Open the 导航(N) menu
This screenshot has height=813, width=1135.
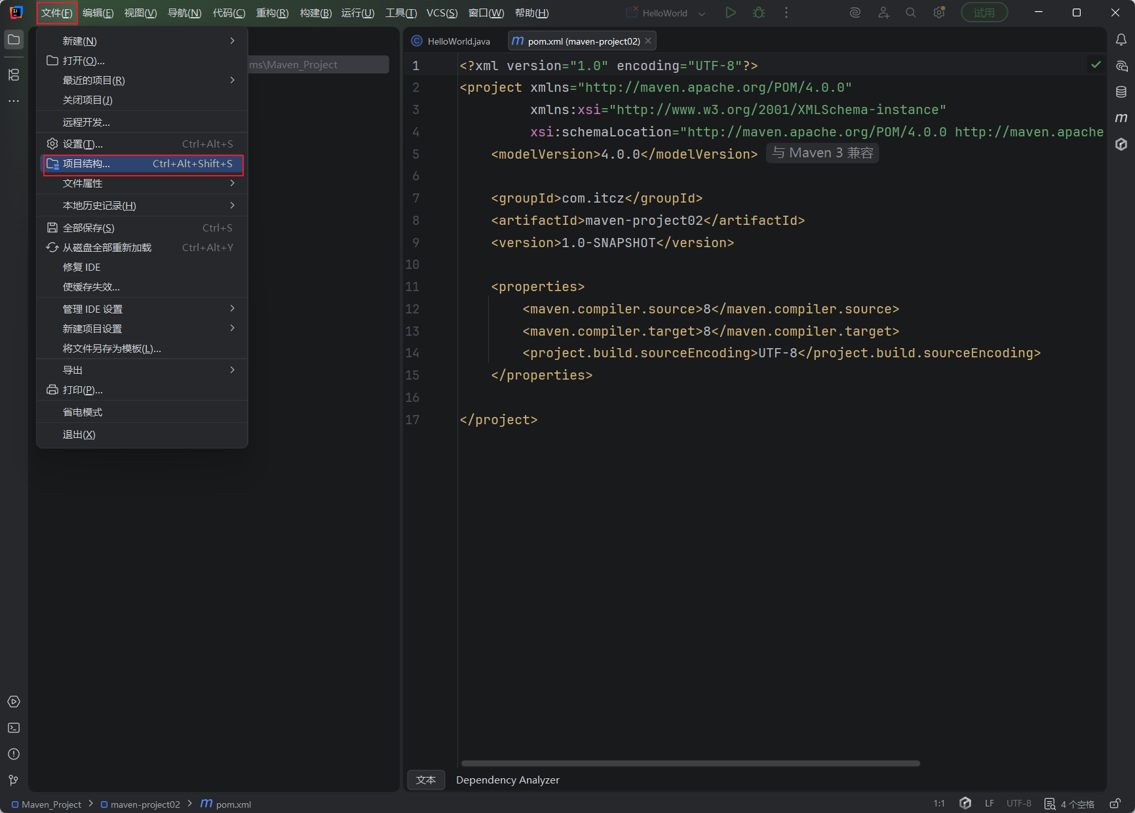coord(185,13)
